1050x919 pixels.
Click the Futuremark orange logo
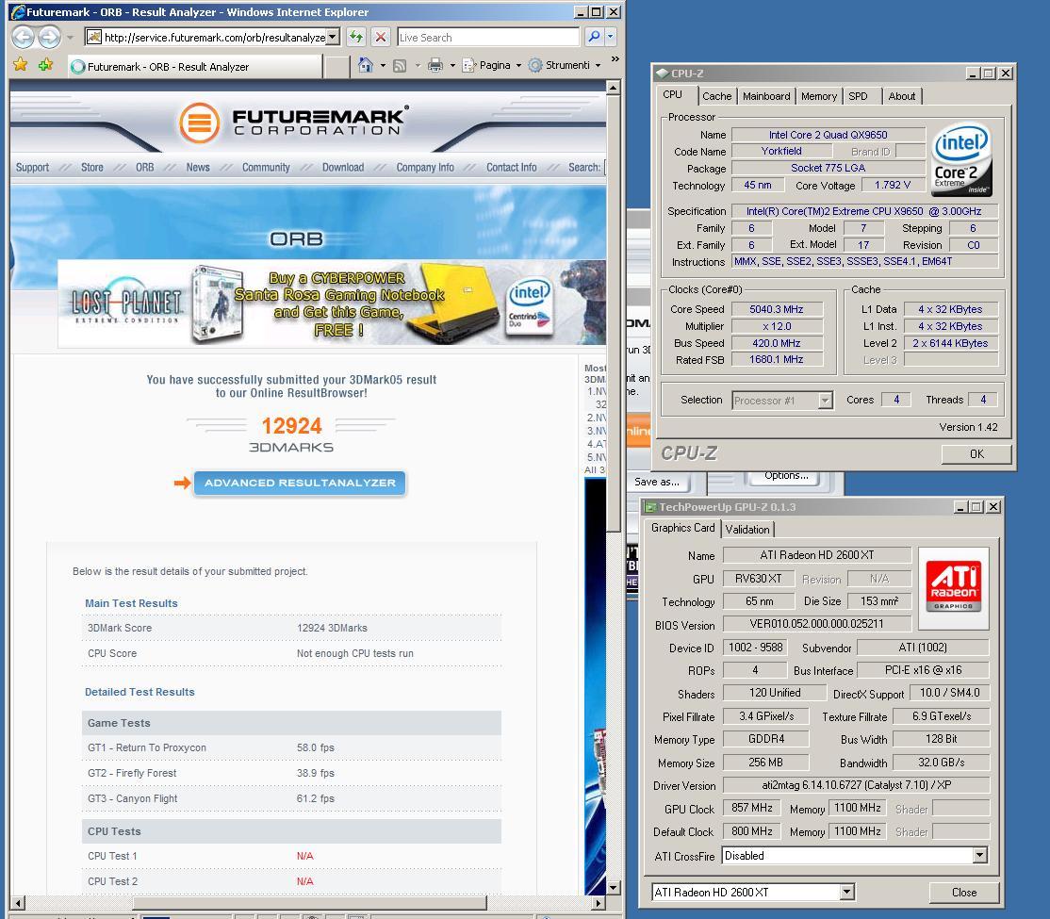point(199,123)
